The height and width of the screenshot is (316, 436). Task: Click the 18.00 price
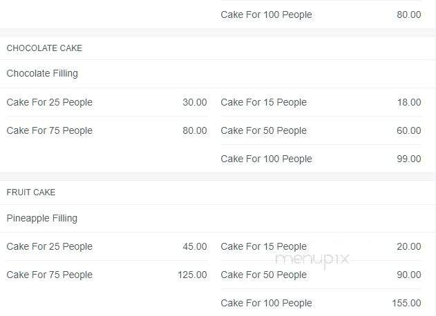coord(408,102)
